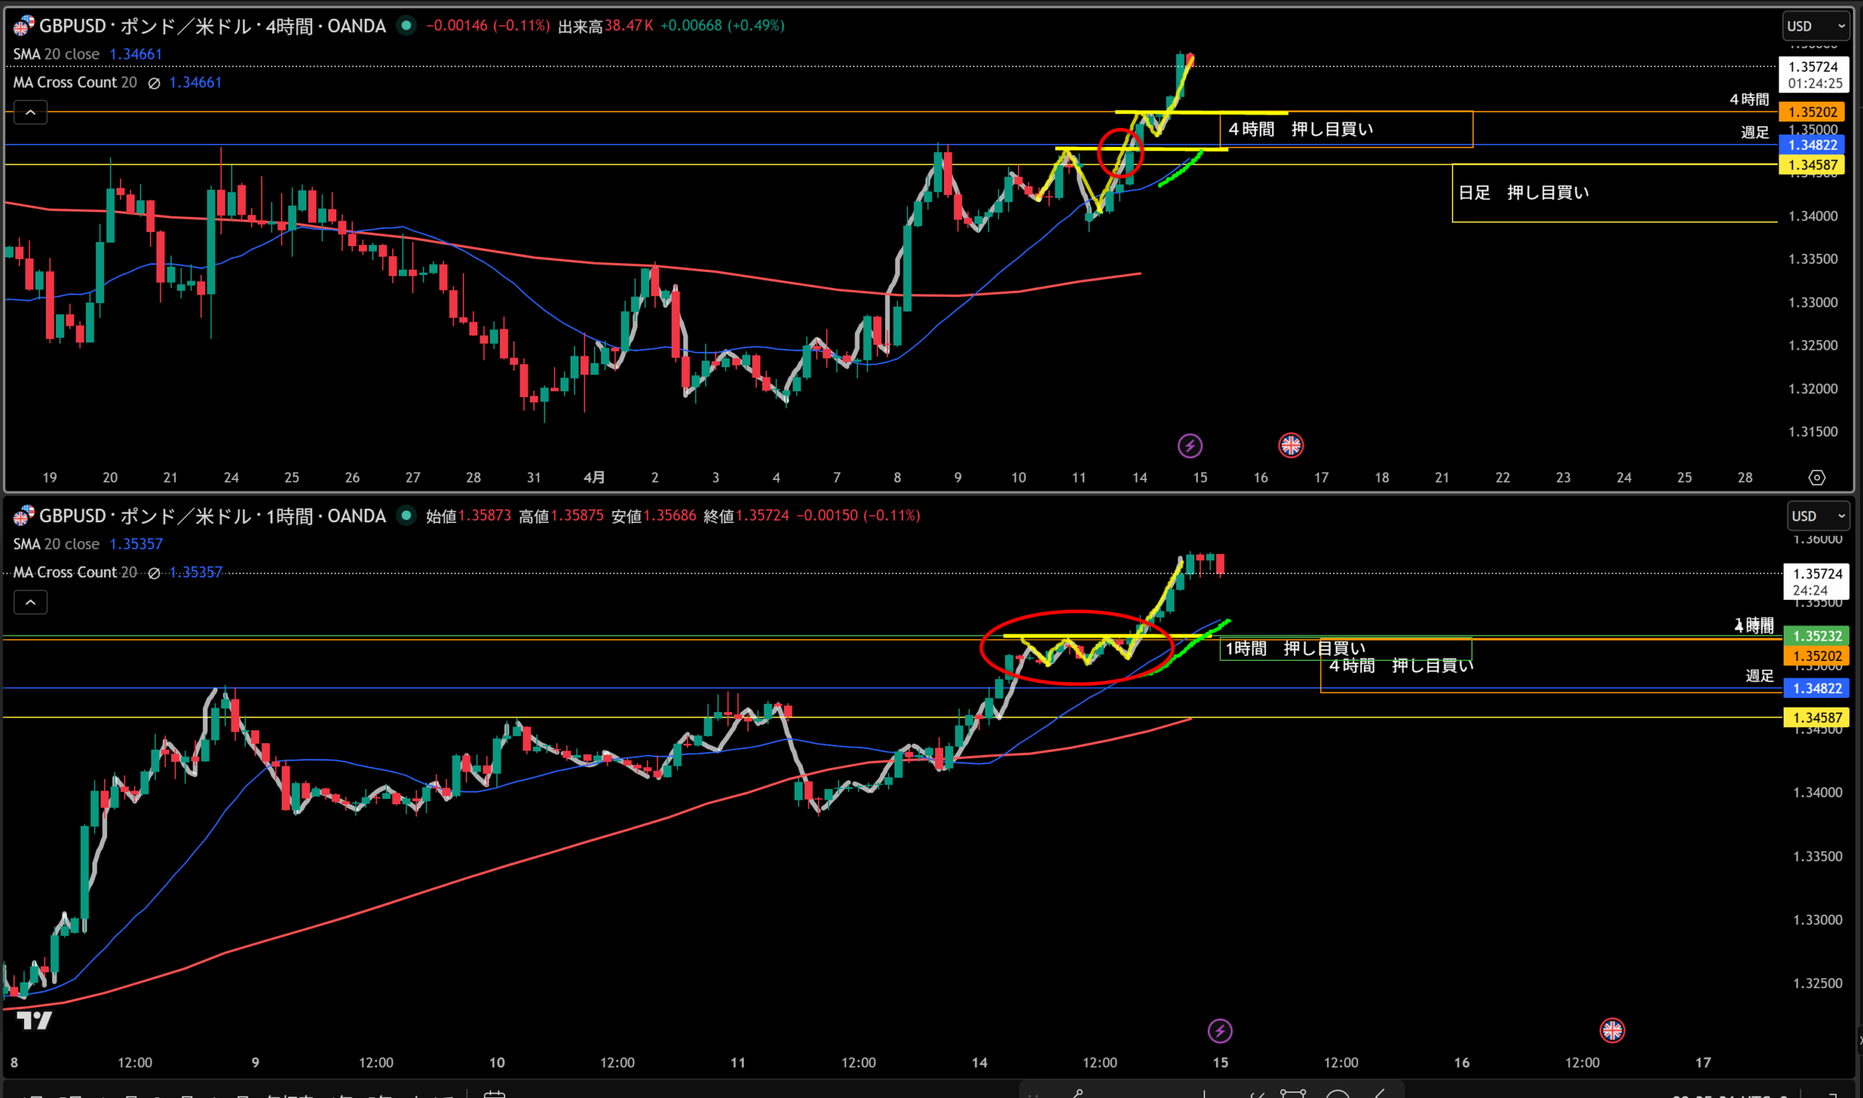The image size is (1863, 1098).
Task: Click the GBPUSD 4時間 symbol title
Action: (x=212, y=27)
